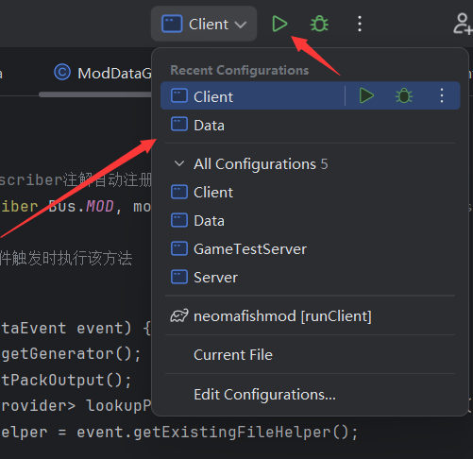This screenshot has width=473, height=459.
Task: Run the recent Client row's green play icon
Action: pos(366,95)
